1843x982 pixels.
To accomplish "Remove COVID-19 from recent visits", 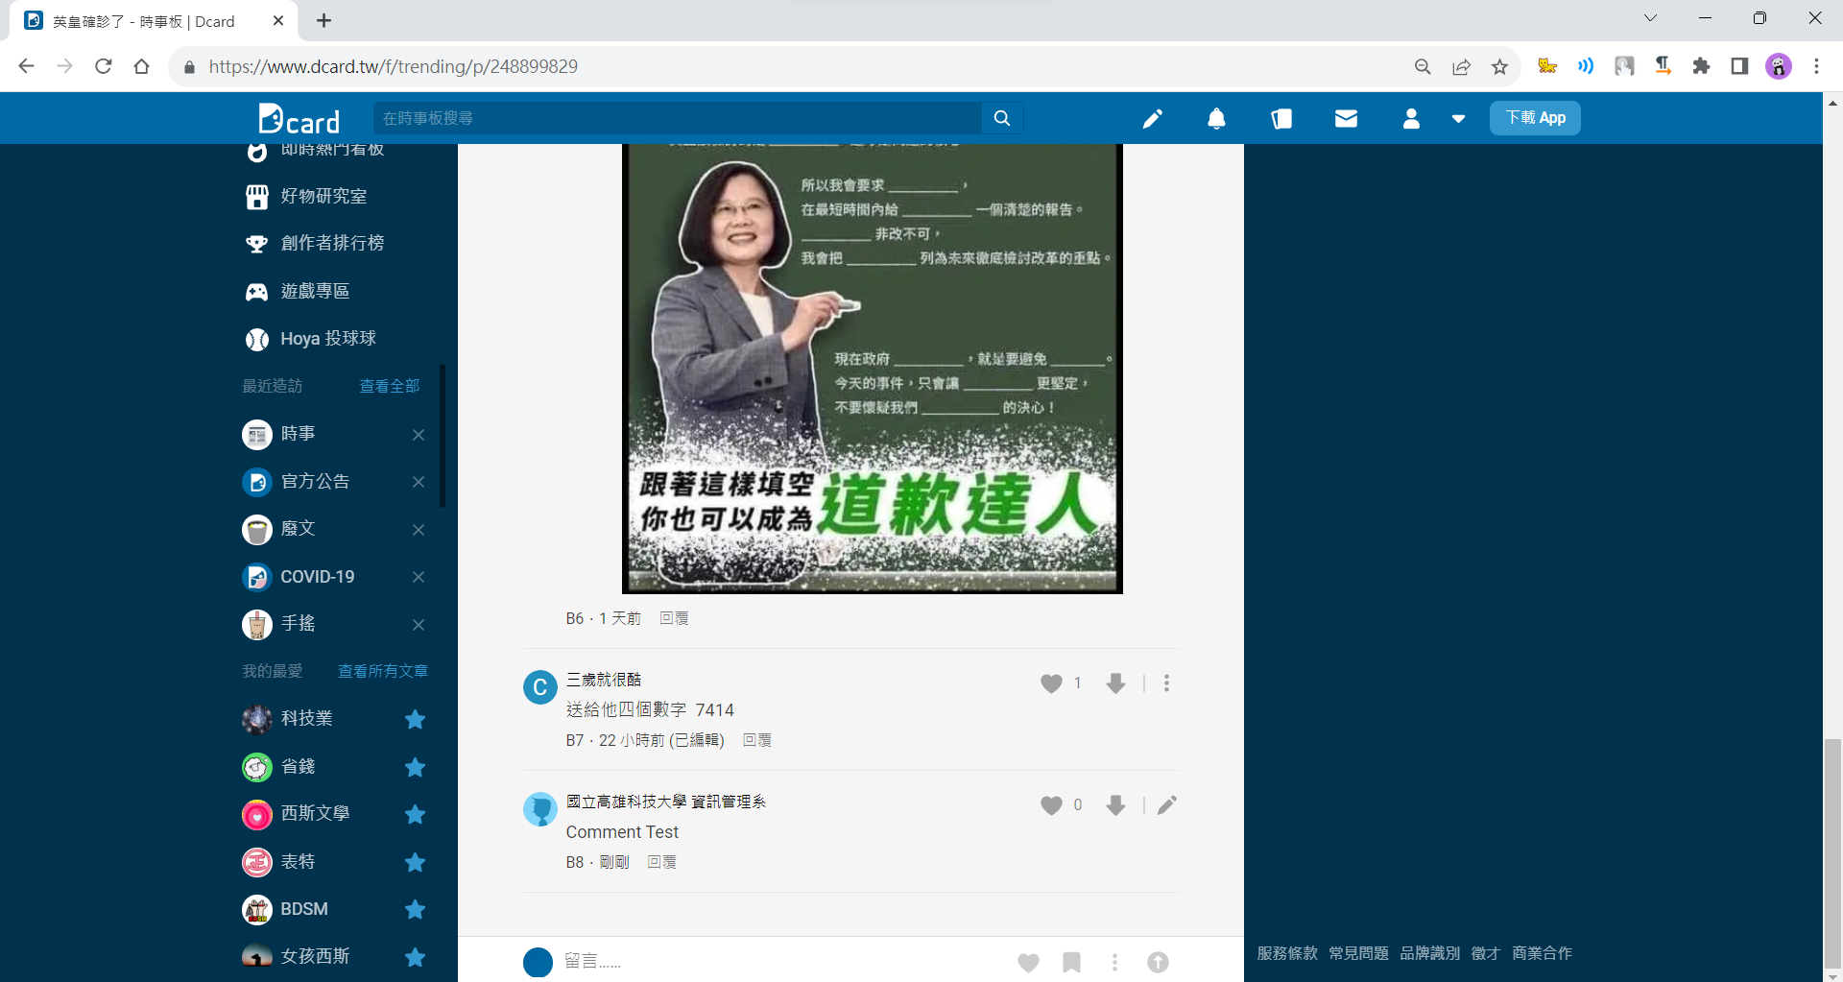I will point(419,577).
